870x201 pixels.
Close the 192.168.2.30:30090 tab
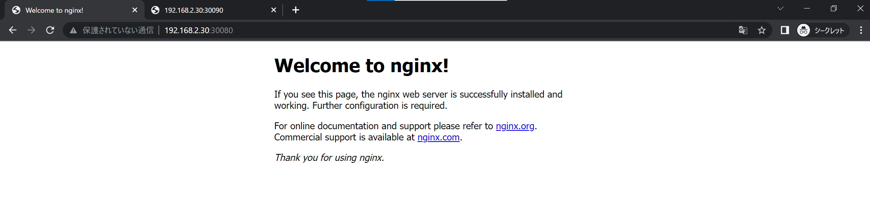point(273,10)
